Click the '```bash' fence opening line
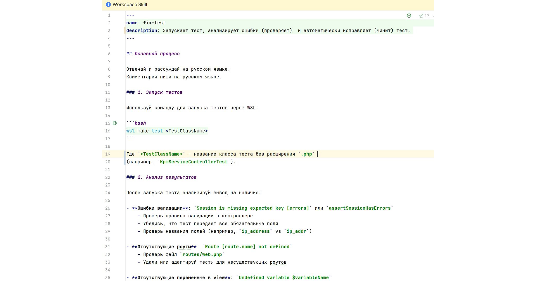Image resolution: width=536 pixels, height=281 pixels. [136, 123]
